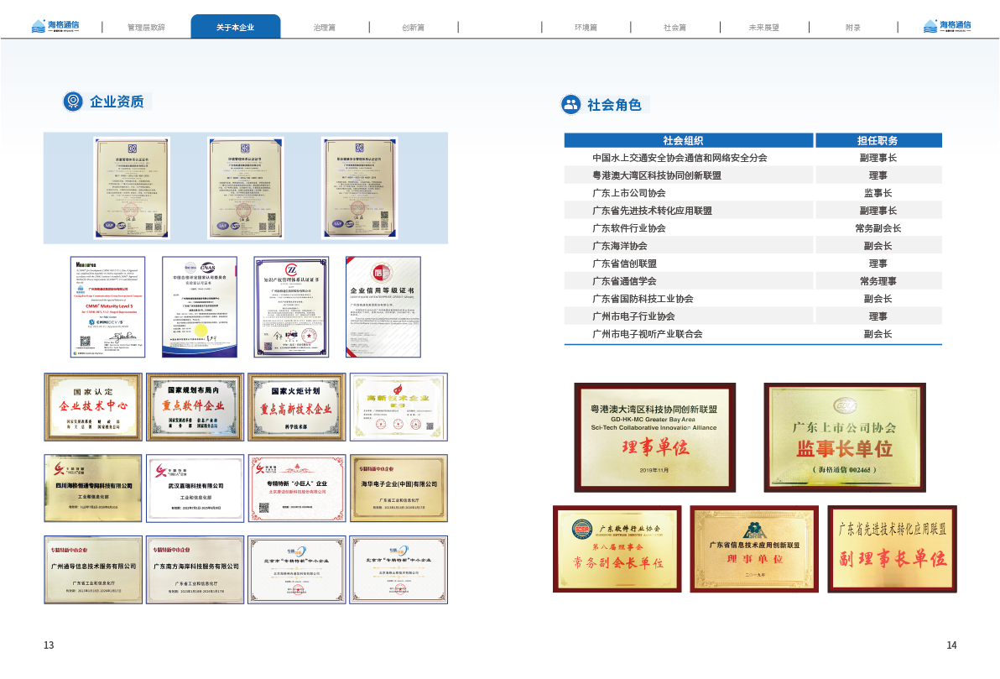
Task: Open the CMMI Maturity Level 5 certificate
Action: (x=107, y=307)
